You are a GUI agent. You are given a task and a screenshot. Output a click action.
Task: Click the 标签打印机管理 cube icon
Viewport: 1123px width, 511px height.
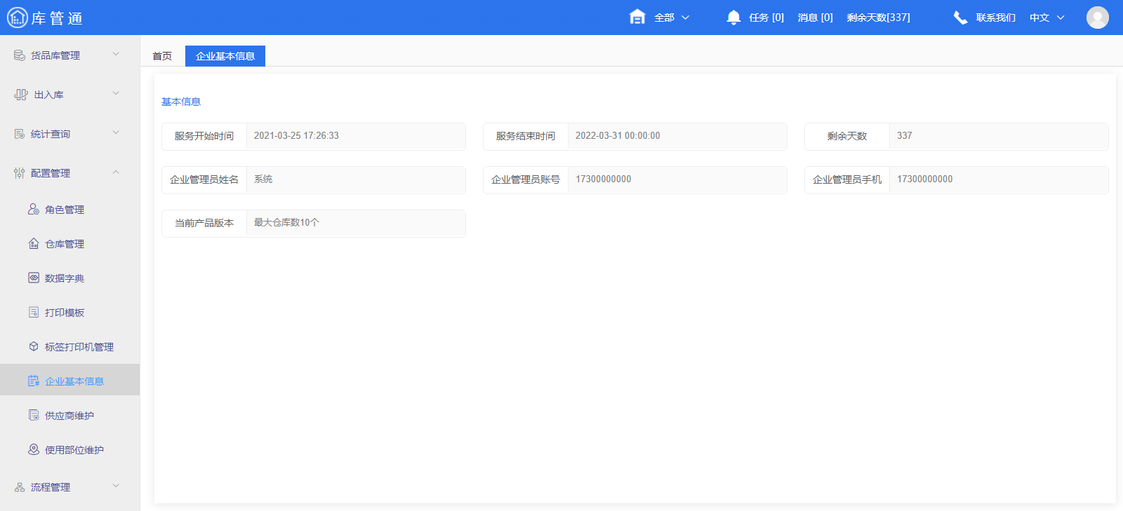pyautogui.click(x=34, y=347)
